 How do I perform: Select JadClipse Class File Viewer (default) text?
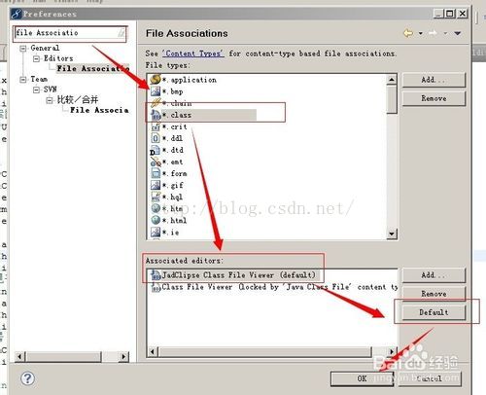click(238, 275)
